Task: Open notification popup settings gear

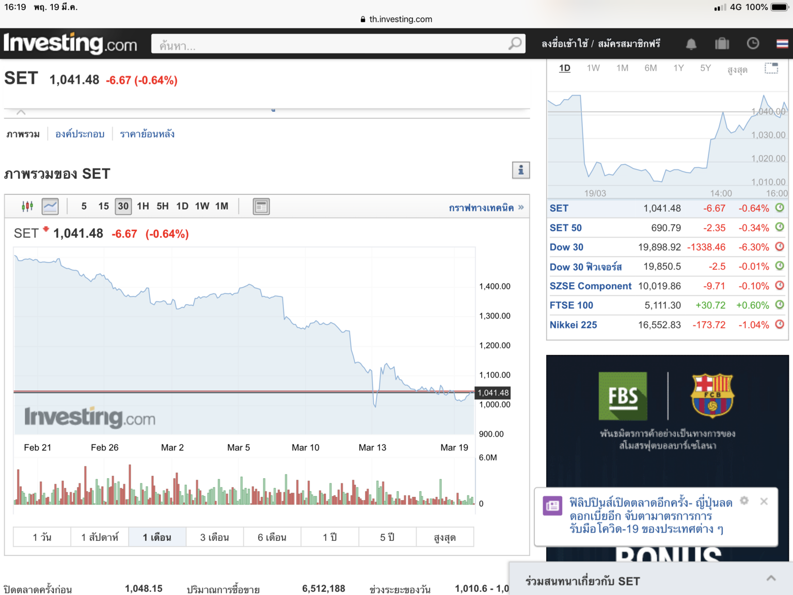Action: click(744, 500)
